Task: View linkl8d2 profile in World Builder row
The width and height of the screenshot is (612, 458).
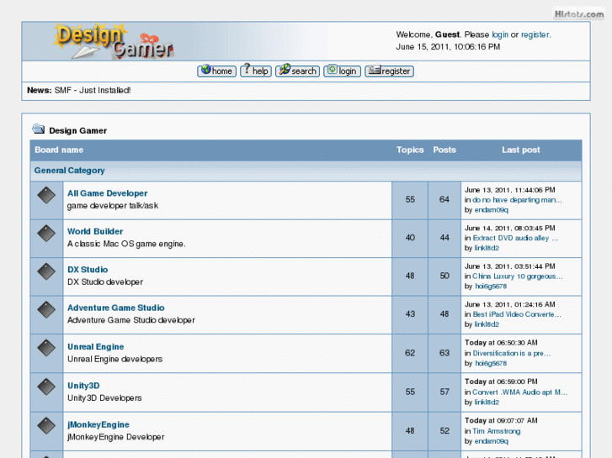Action: tap(487, 248)
